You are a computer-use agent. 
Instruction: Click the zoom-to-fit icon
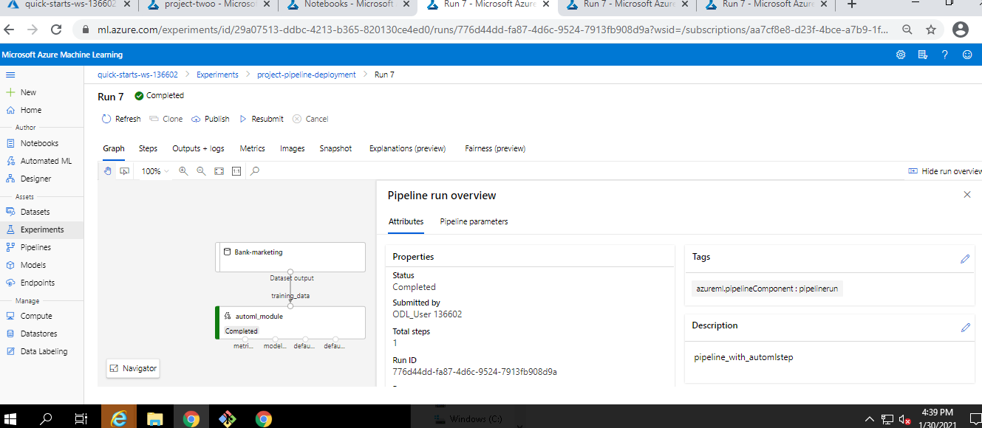219,171
